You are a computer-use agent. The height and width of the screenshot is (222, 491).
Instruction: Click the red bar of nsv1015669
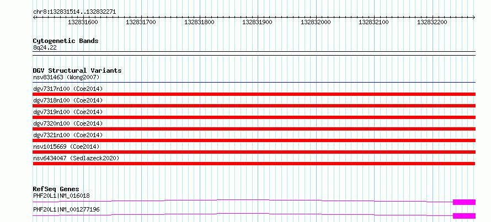pyautogui.click(x=254, y=152)
